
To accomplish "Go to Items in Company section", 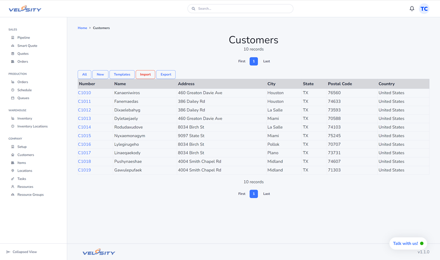I will click(x=21, y=163).
